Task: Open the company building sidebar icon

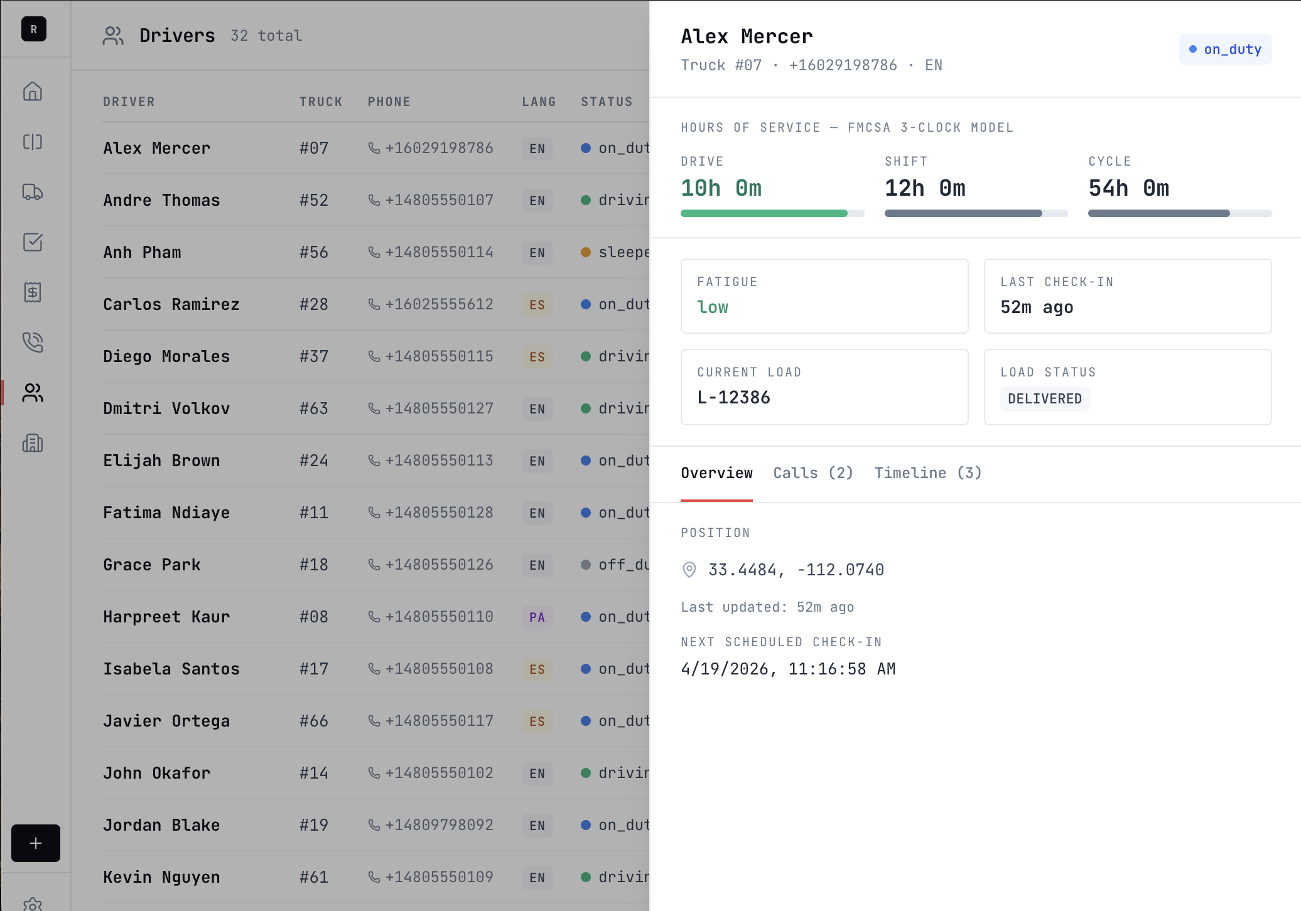Action: (33, 443)
